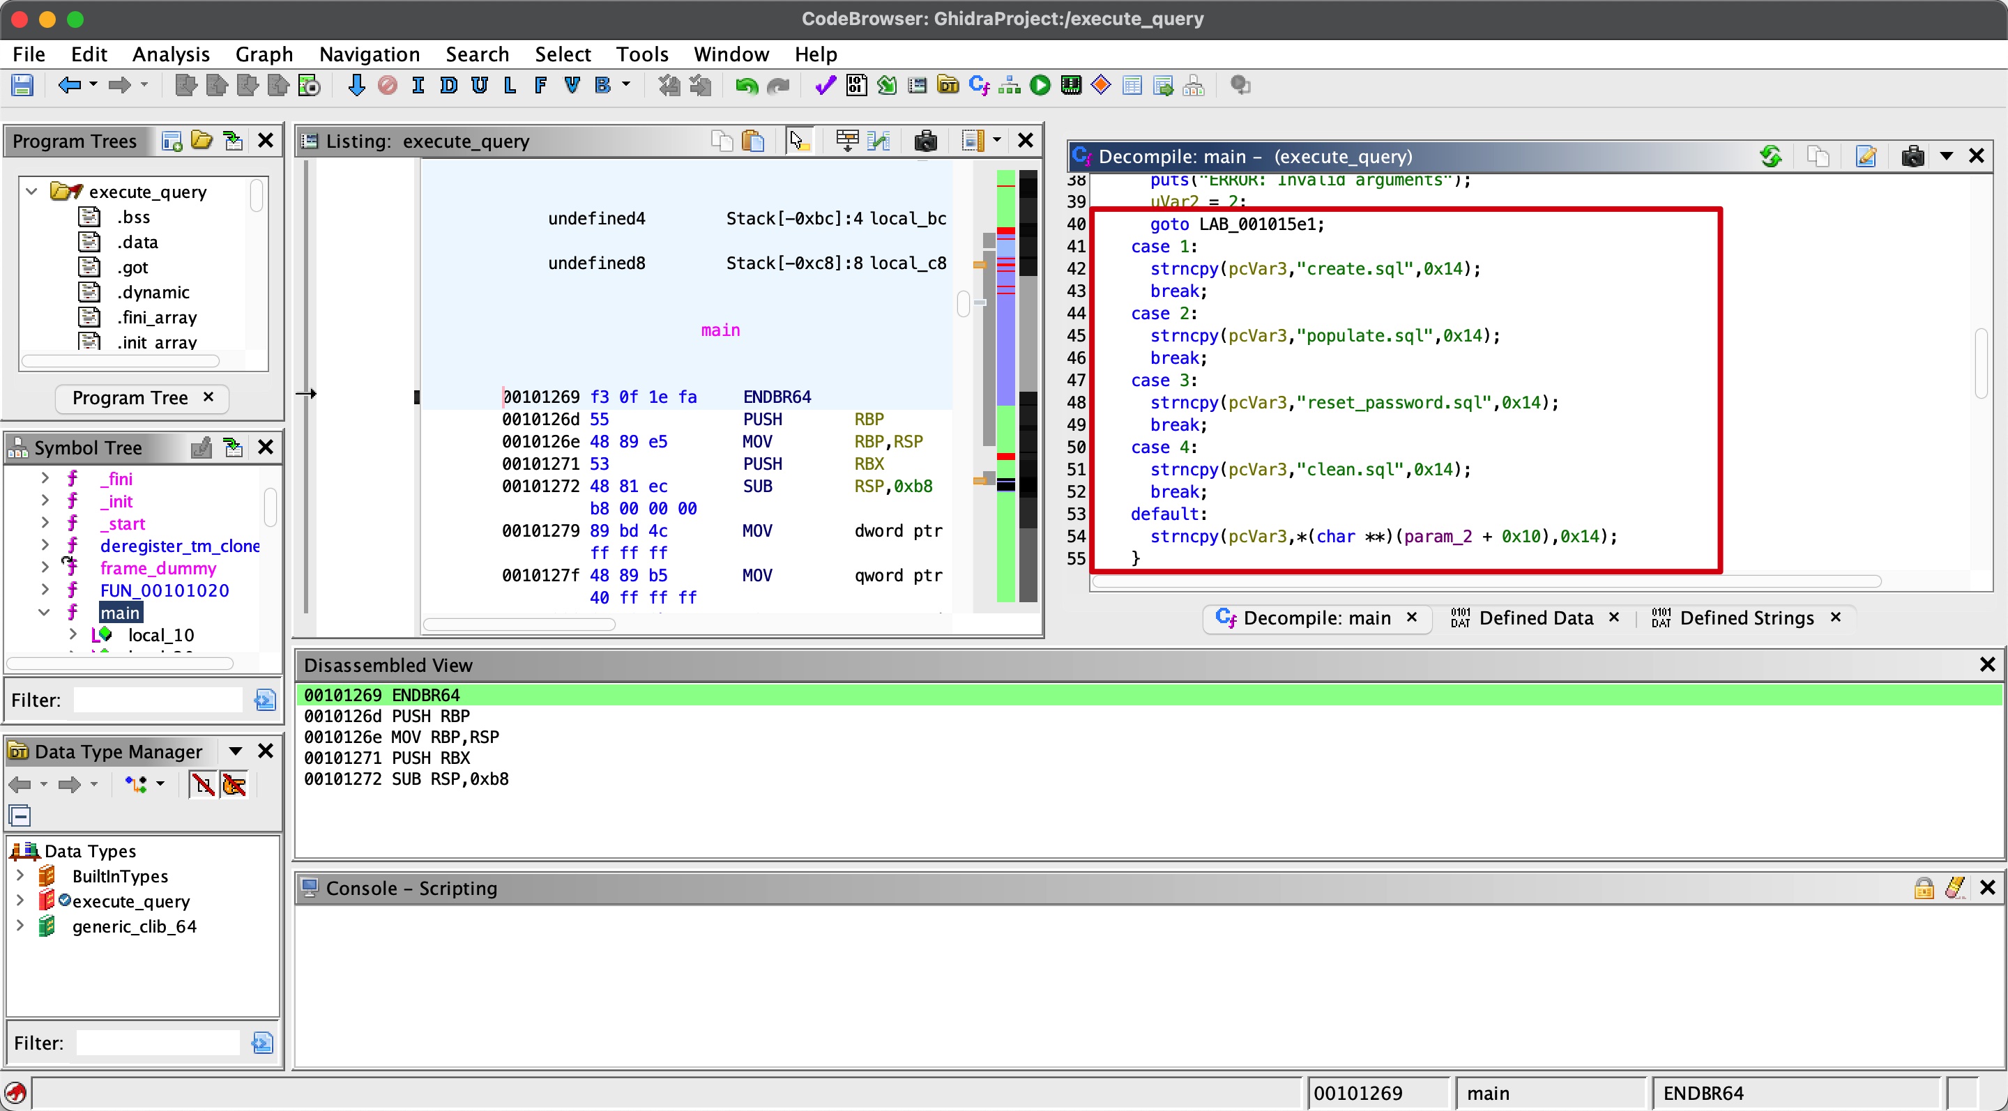
Task: Select deregister_tm_clone in the Symbol Tree
Action: tap(179, 545)
